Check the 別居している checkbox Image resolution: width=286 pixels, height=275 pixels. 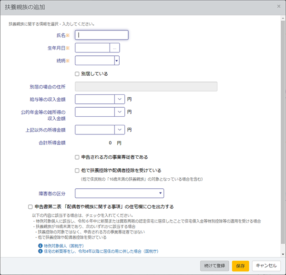click(x=77, y=74)
